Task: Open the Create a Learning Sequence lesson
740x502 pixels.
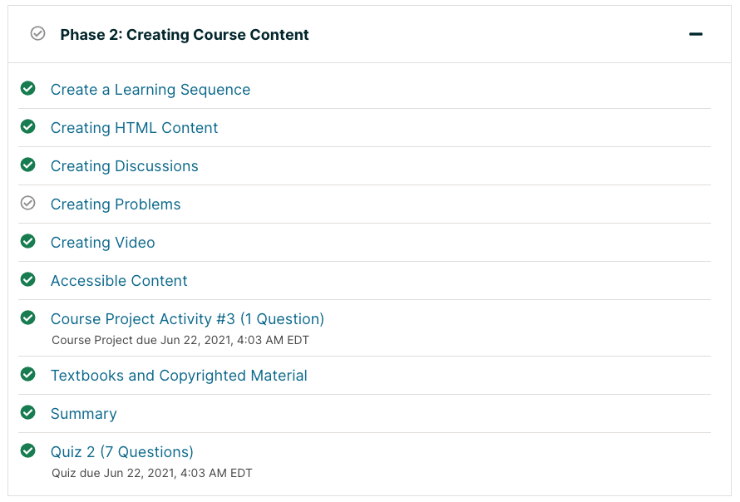Action: (x=150, y=89)
